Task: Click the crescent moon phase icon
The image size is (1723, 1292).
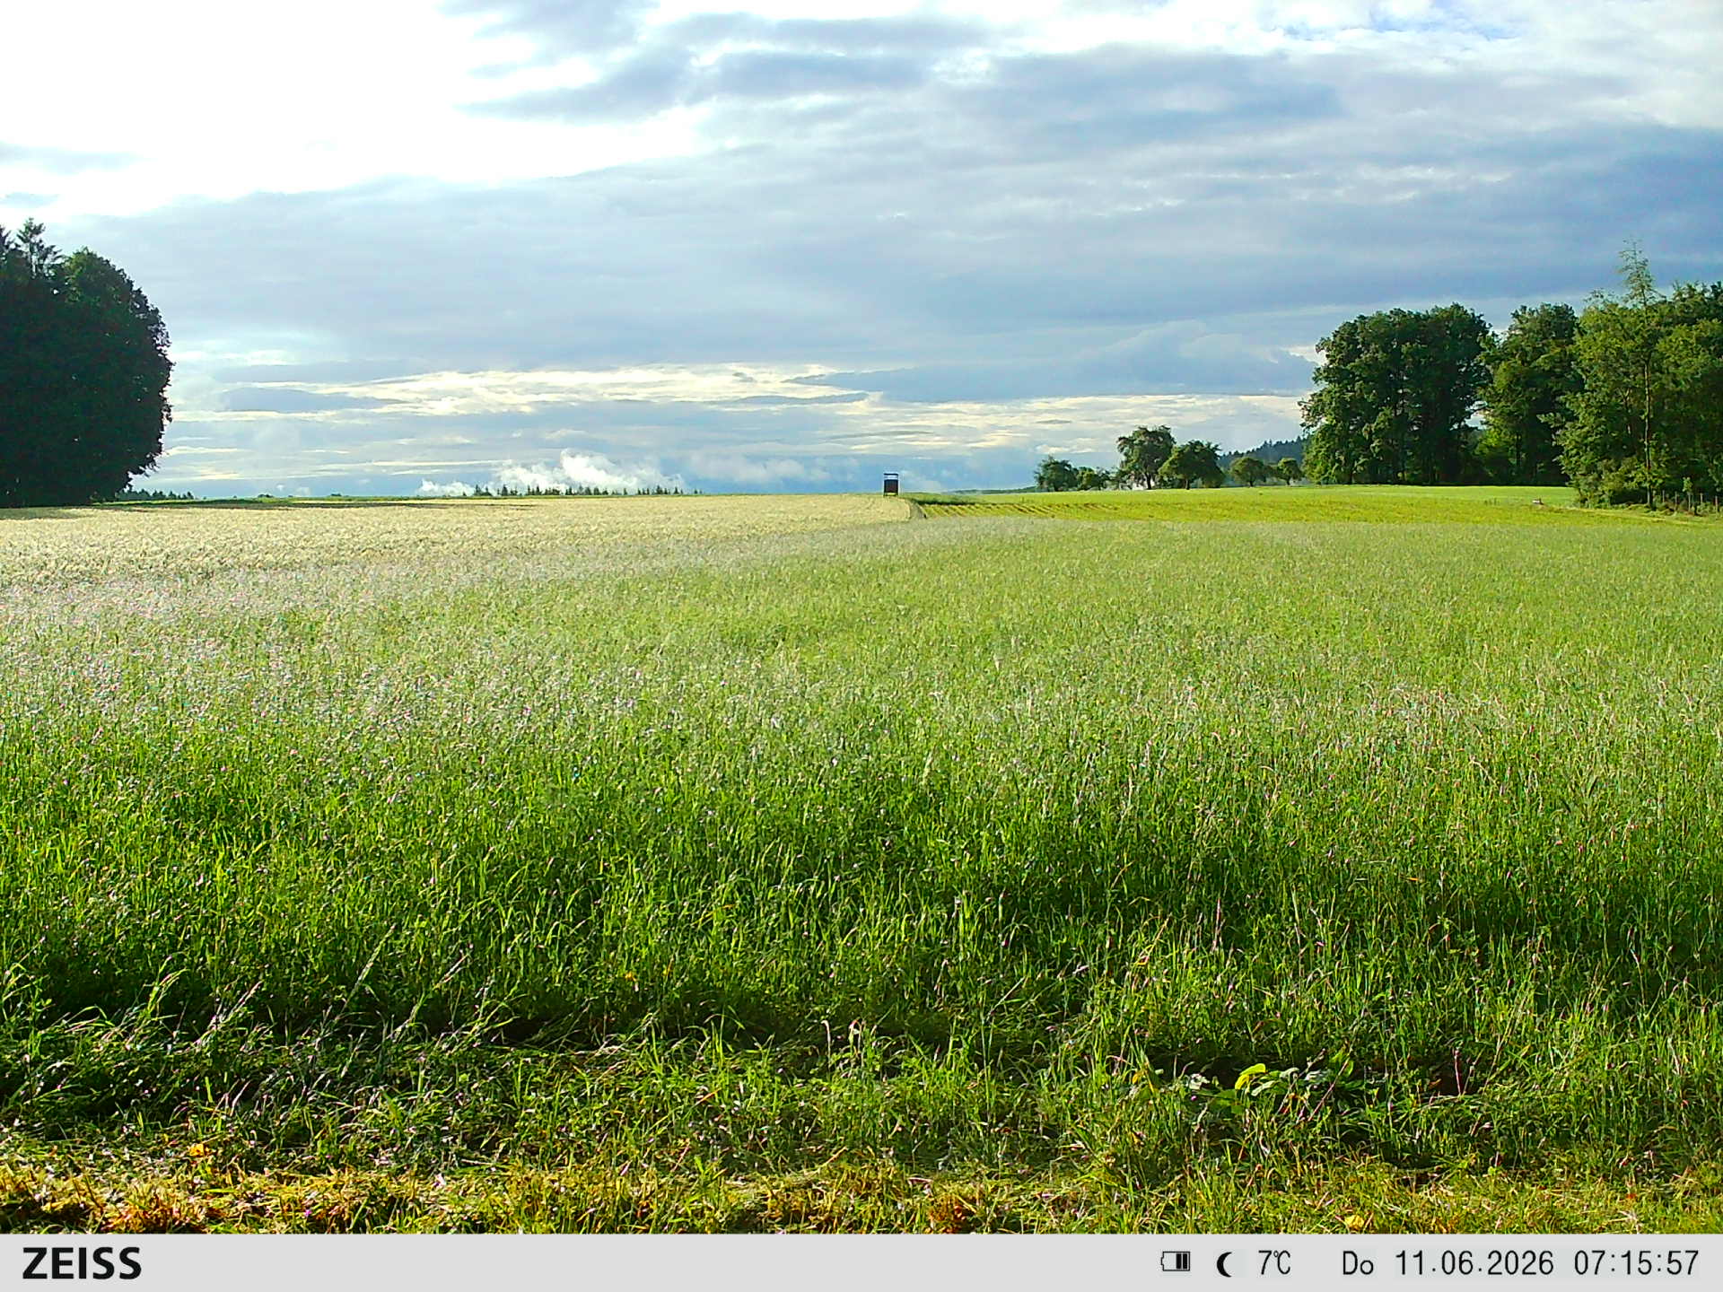Action: (x=1224, y=1264)
